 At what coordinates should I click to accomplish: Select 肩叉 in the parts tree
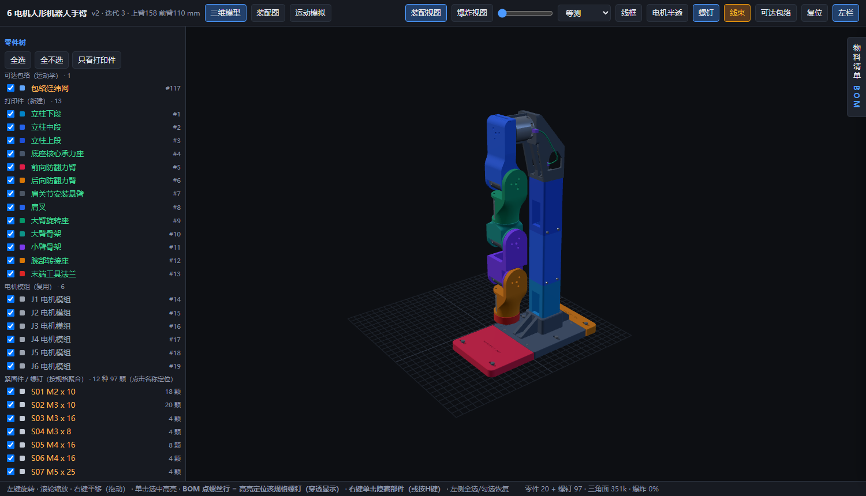pyautogui.click(x=39, y=207)
